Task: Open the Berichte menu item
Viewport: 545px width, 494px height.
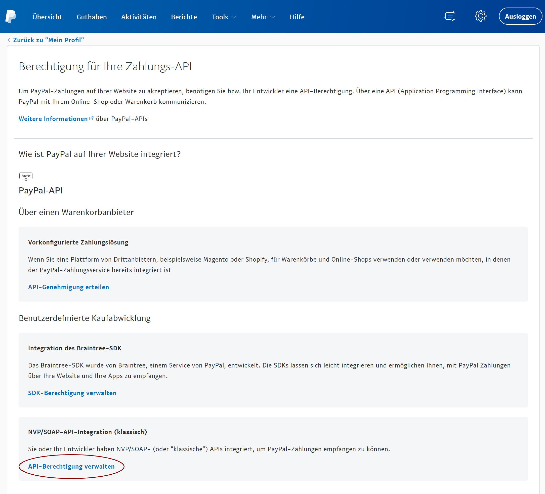Action: pos(184,17)
